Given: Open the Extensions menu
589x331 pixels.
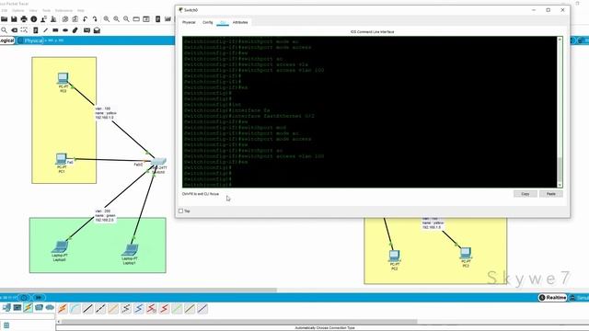Looking at the screenshot, I should tap(64, 10).
